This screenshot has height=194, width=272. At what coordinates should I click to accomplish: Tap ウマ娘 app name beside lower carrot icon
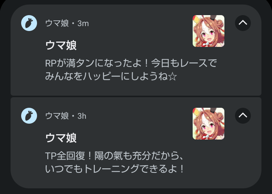(x=57, y=116)
